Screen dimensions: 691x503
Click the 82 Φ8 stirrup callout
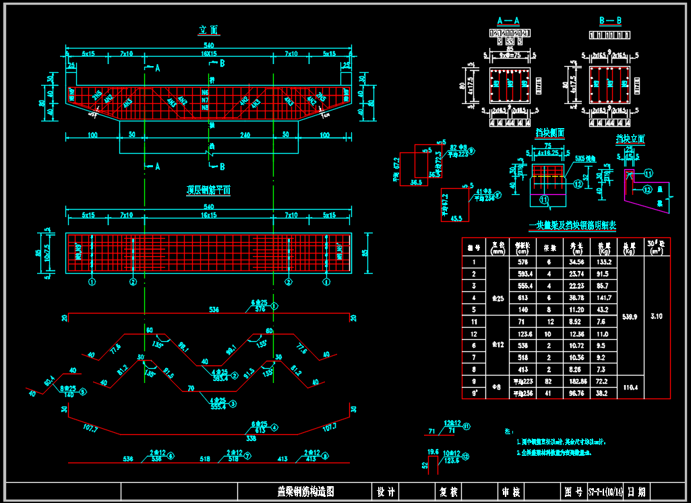pos(459,147)
